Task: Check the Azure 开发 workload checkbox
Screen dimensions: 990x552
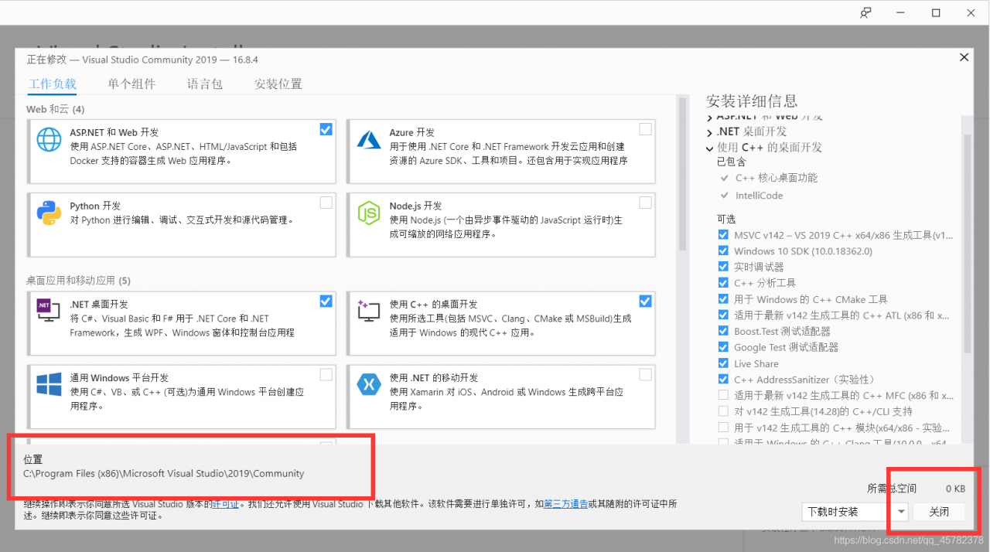Action: click(x=645, y=129)
